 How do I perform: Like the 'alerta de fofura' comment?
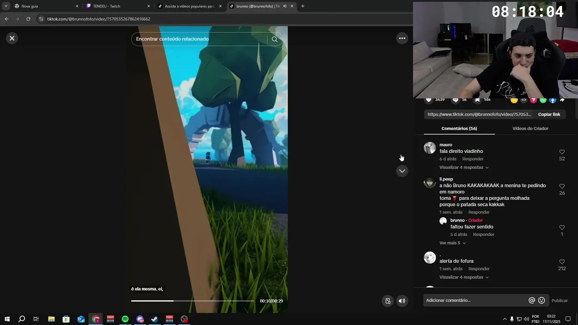562,262
